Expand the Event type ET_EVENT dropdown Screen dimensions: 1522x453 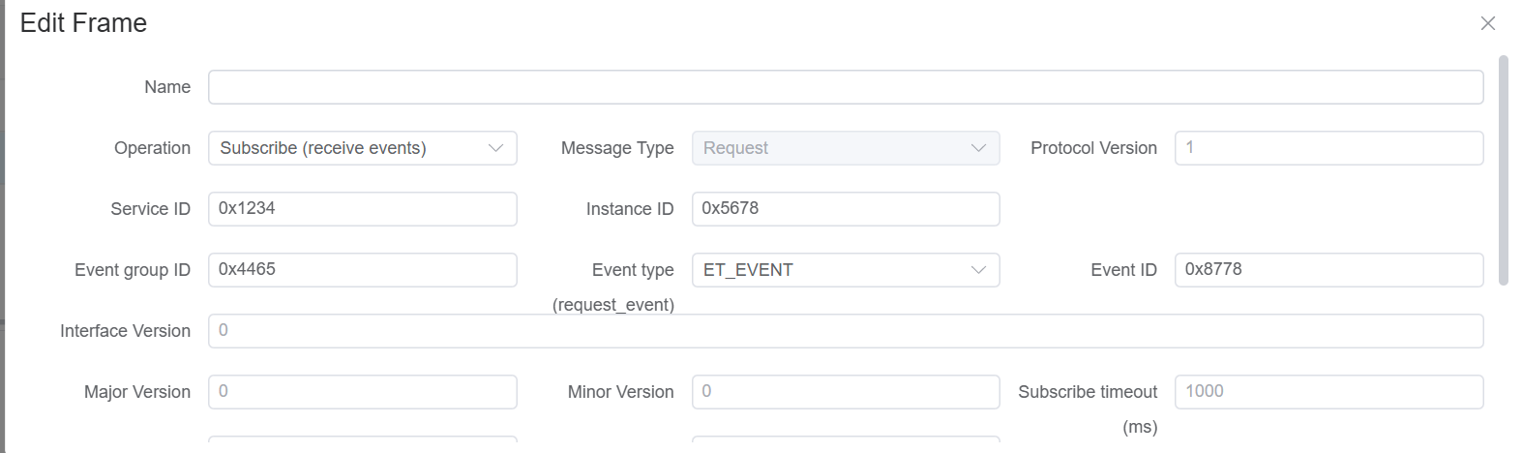(845, 270)
